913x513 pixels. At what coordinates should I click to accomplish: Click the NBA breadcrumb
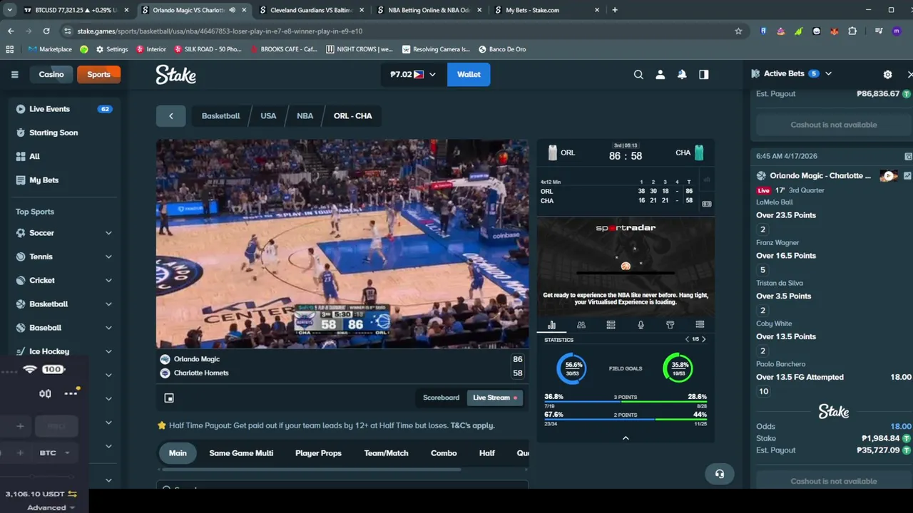coord(305,115)
